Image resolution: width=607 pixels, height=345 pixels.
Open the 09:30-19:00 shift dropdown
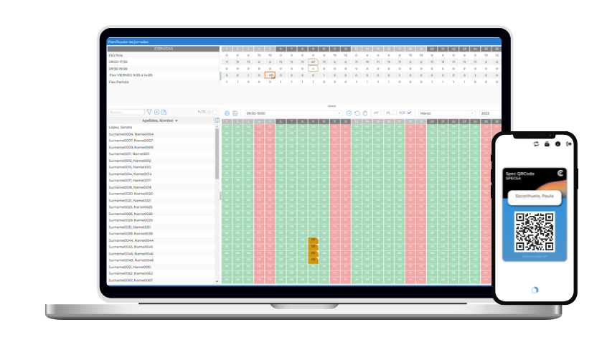(293, 113)
